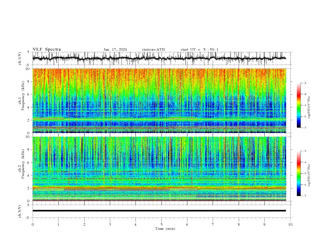Click the 'start UT = 8 : 50: 1' text
Screen dimensions: 327x252
click(199, 49)
